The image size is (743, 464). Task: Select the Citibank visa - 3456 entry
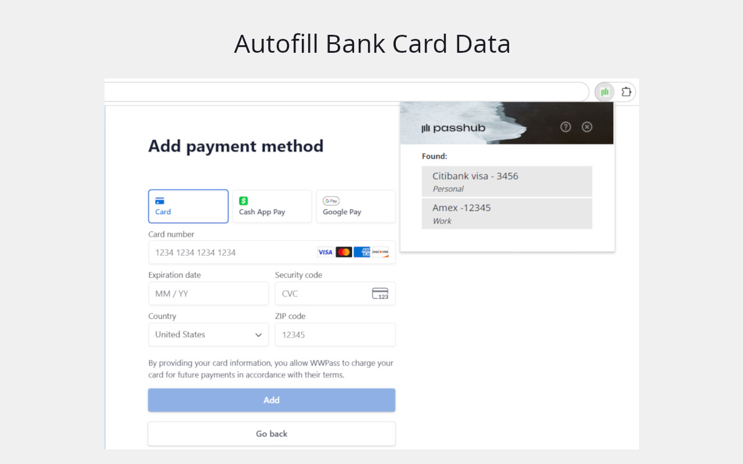coord(507,181)
